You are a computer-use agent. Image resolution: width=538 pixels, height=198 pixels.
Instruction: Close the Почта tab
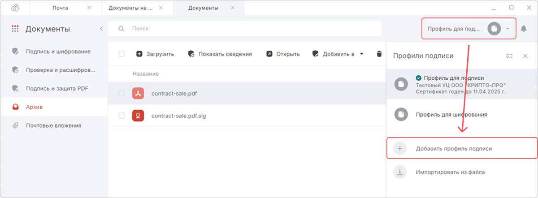tap(89, 8)
